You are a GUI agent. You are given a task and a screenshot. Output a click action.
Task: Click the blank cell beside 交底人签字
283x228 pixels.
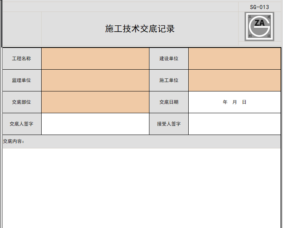pos(95,124)
